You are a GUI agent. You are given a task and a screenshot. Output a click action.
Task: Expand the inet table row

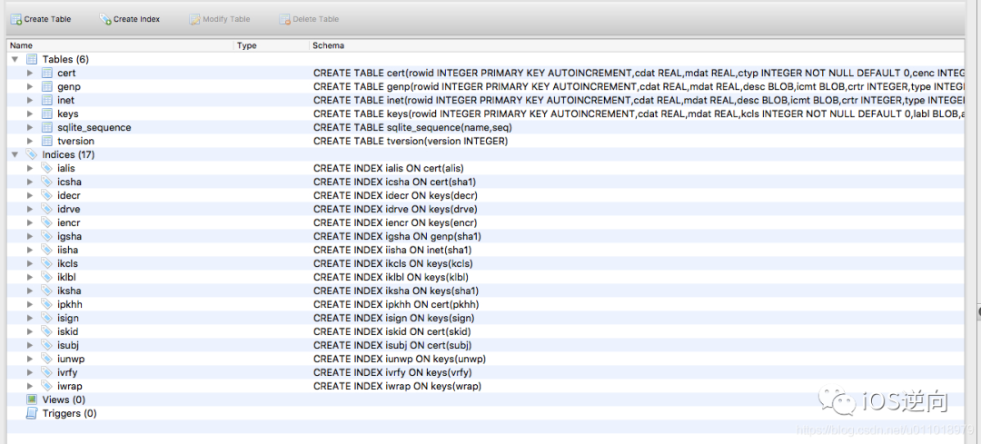tap(30, 100)
